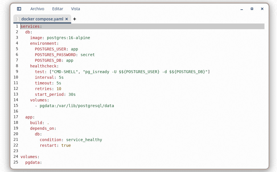This screenshot has width=277, height=172.
Task: Click 'db:' key on line 20
Action: [38, 134]
